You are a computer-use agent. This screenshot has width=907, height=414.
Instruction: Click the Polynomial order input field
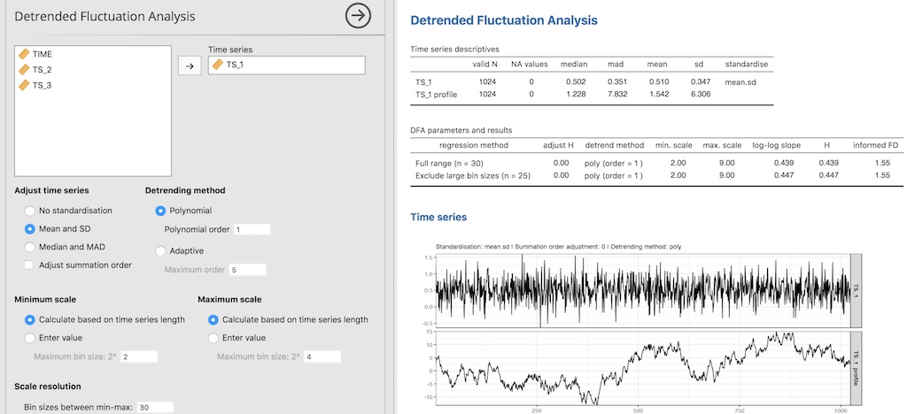point(252,230)
